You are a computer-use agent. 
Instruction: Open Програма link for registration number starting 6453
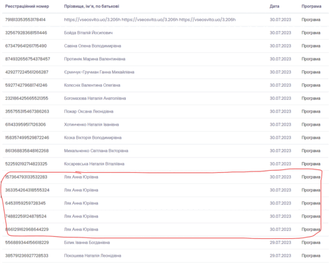[311, 203]
